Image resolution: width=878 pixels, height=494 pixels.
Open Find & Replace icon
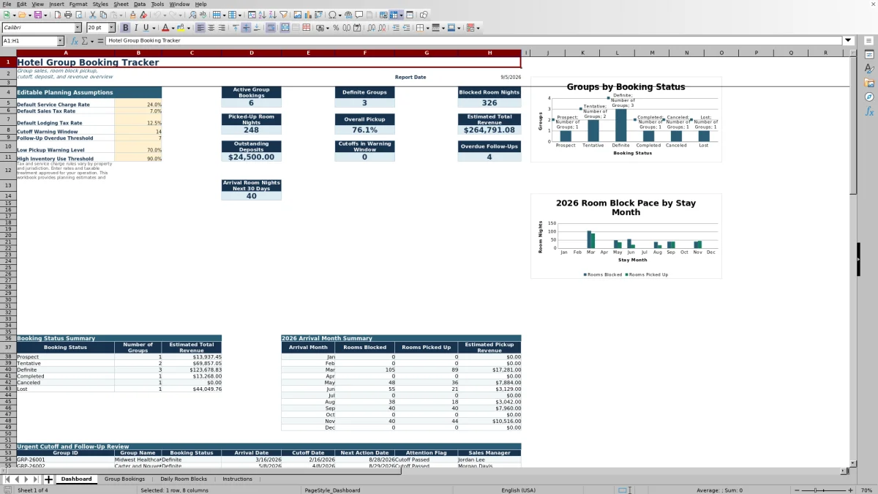[x=192, y=15]
